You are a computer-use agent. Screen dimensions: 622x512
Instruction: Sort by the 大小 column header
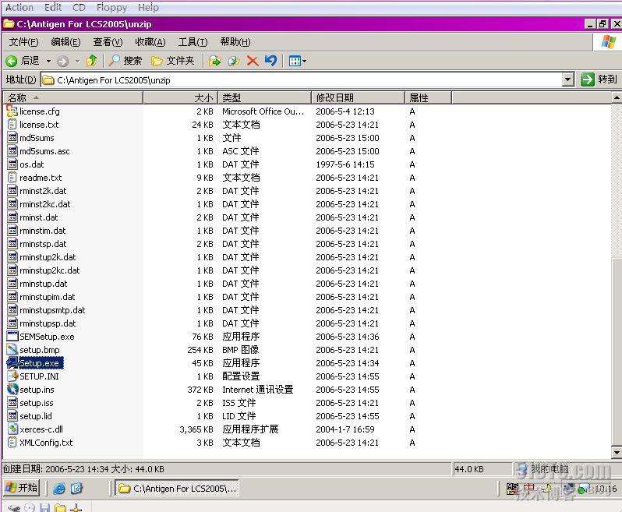coord(180,97)
